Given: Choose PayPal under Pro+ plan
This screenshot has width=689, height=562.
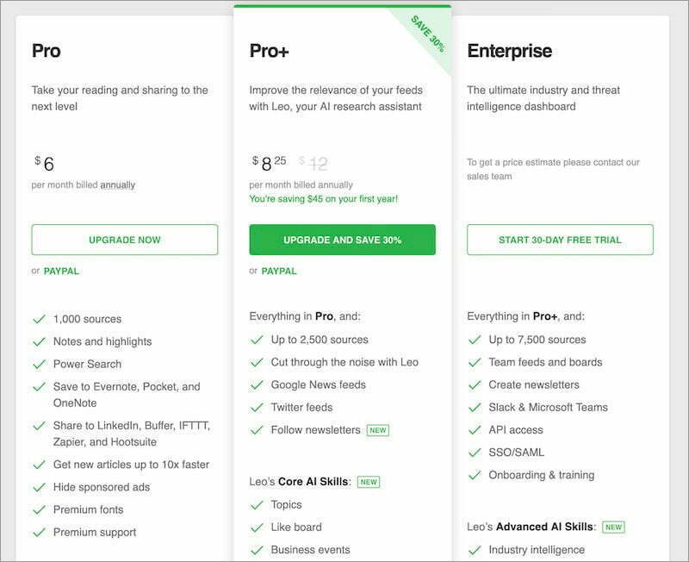Looking at the screenshot, I should (279, 271).
